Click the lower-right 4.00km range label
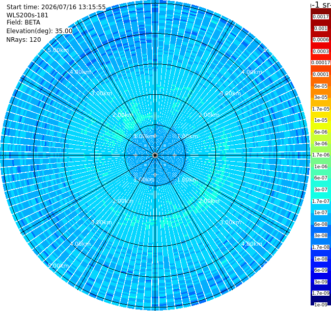 click(252, 244)
